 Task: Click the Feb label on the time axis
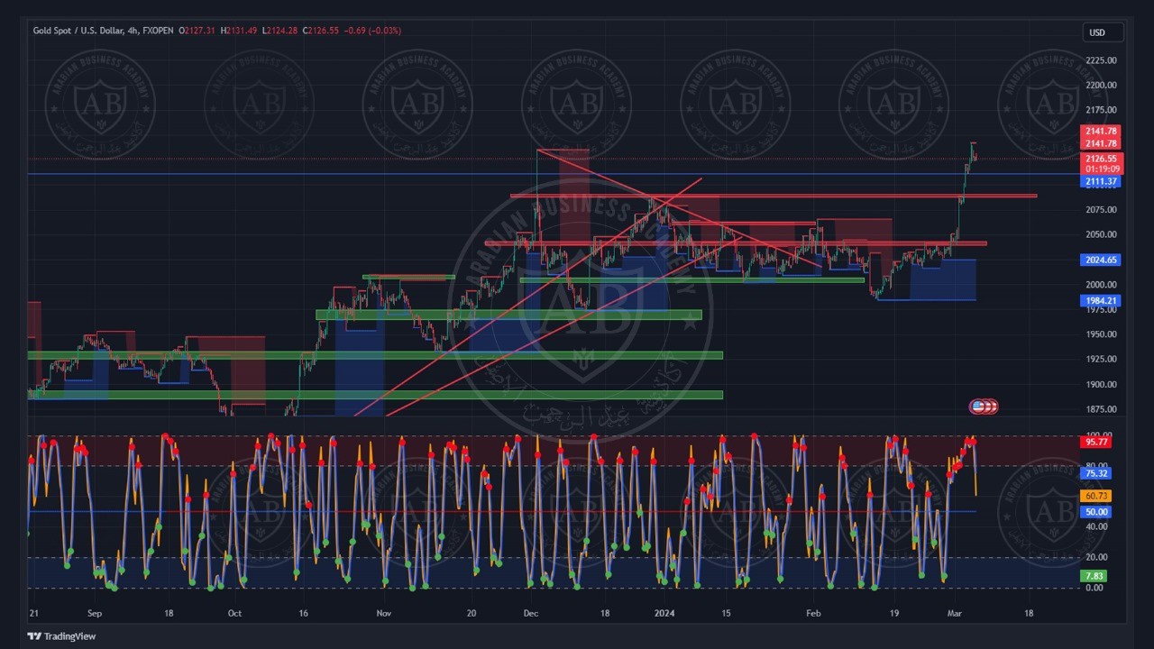[x=812, y=613]
